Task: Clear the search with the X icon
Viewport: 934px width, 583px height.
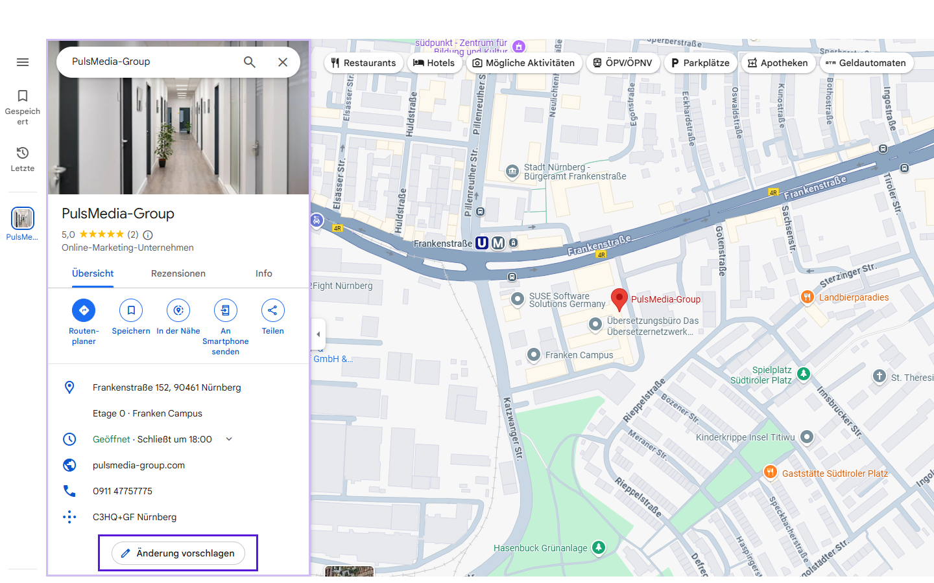Action: [x=283, y=62]
